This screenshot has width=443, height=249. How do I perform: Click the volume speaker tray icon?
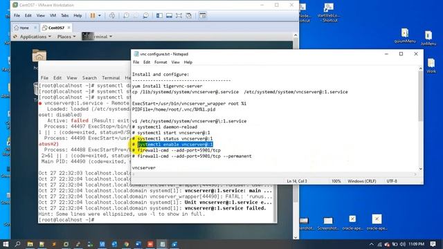point(403,244)
